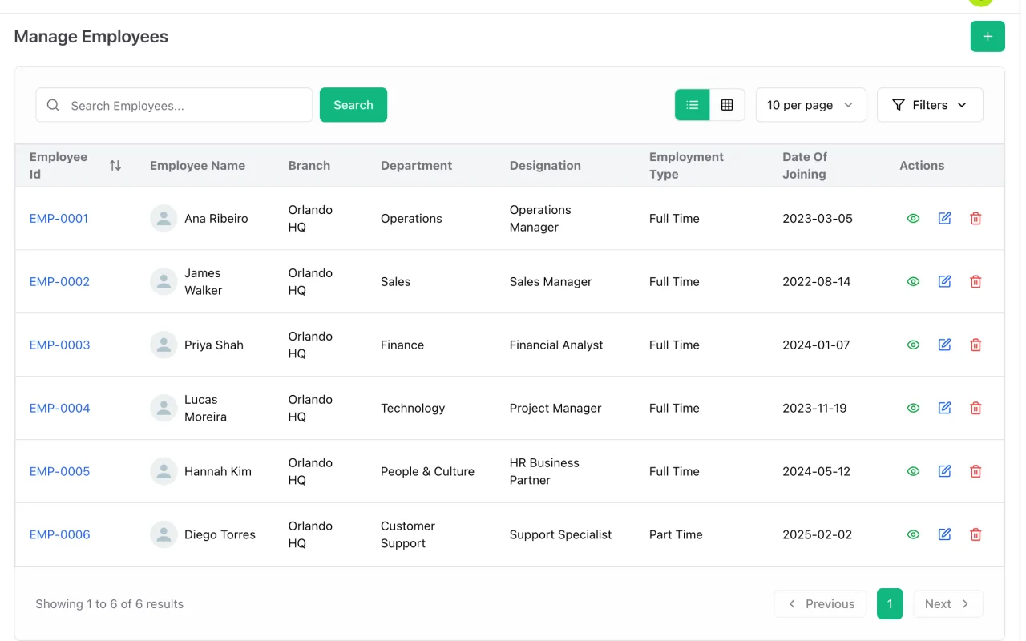Open the 10 per page dropdown
This screenshot has width=1026, height=641.
(x=810, y=105)
